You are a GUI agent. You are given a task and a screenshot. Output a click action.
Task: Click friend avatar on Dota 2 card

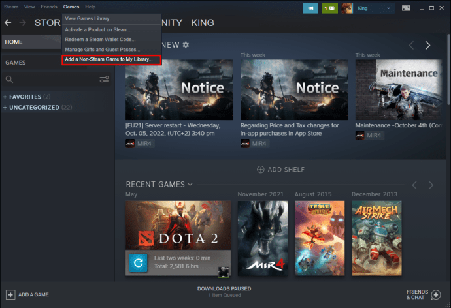coord(224,272)
